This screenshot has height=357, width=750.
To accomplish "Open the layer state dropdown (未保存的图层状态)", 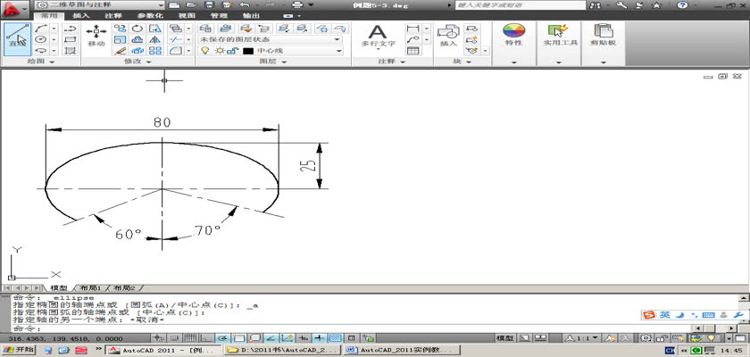I will (271, 39).
